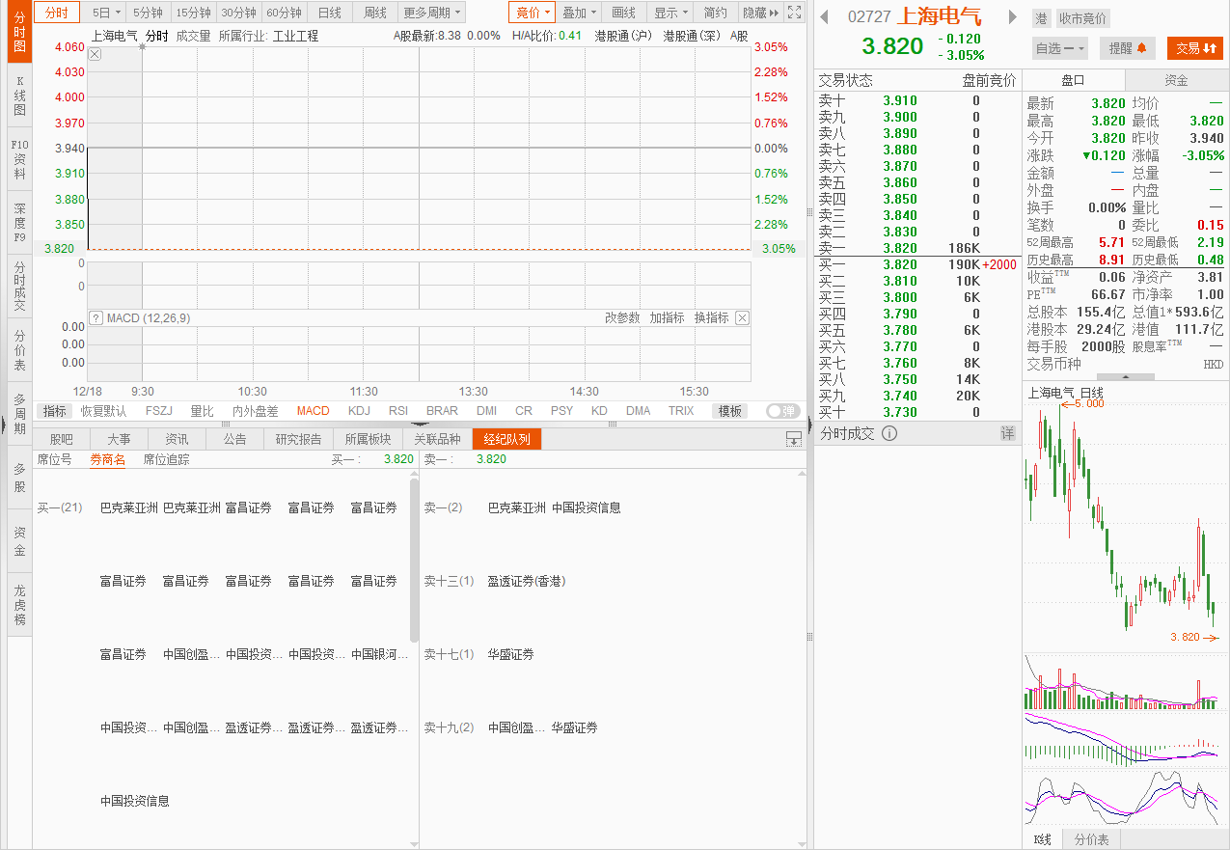This screenshot has height=850, width=1230.
Task: Click the panel dock icon above broker queue
Action: [x=794, y=439]
